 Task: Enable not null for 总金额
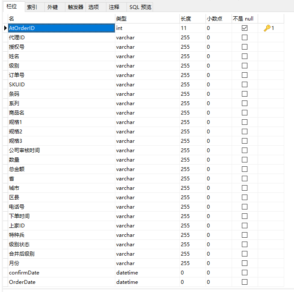(244, 169)
